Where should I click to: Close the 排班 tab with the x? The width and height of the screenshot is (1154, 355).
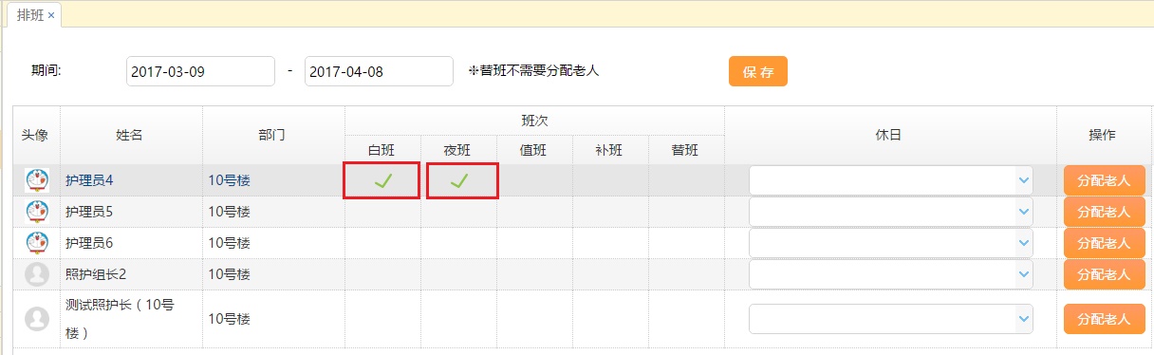tap(51, 15)
